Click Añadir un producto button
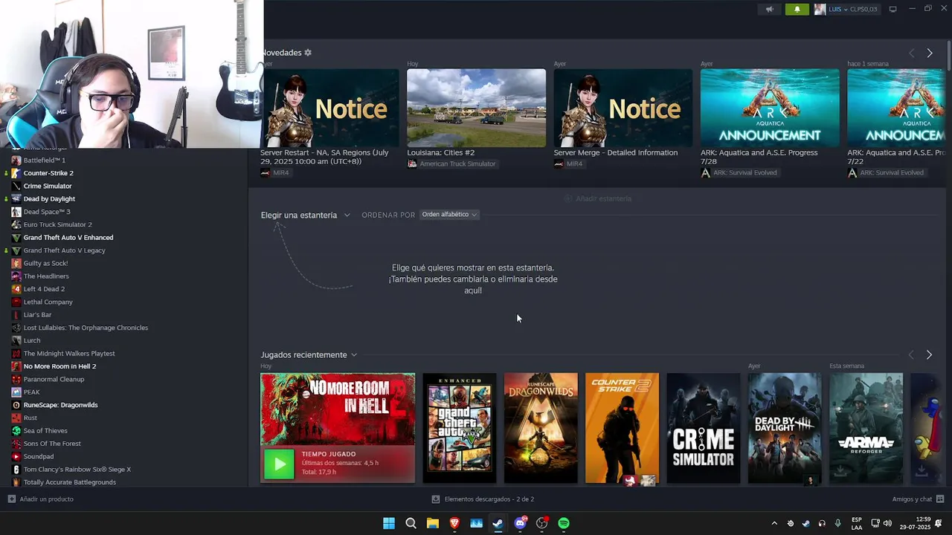The width and height of the screenshot is (952, 535). coord(41,499)
